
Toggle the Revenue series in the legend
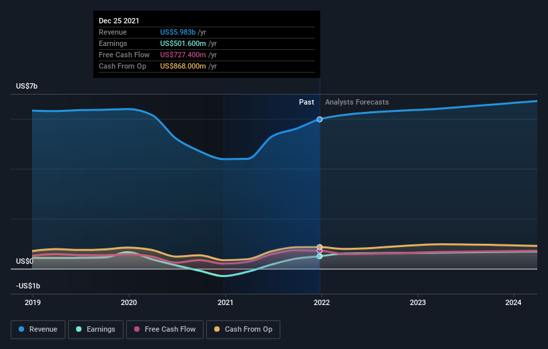38,330
